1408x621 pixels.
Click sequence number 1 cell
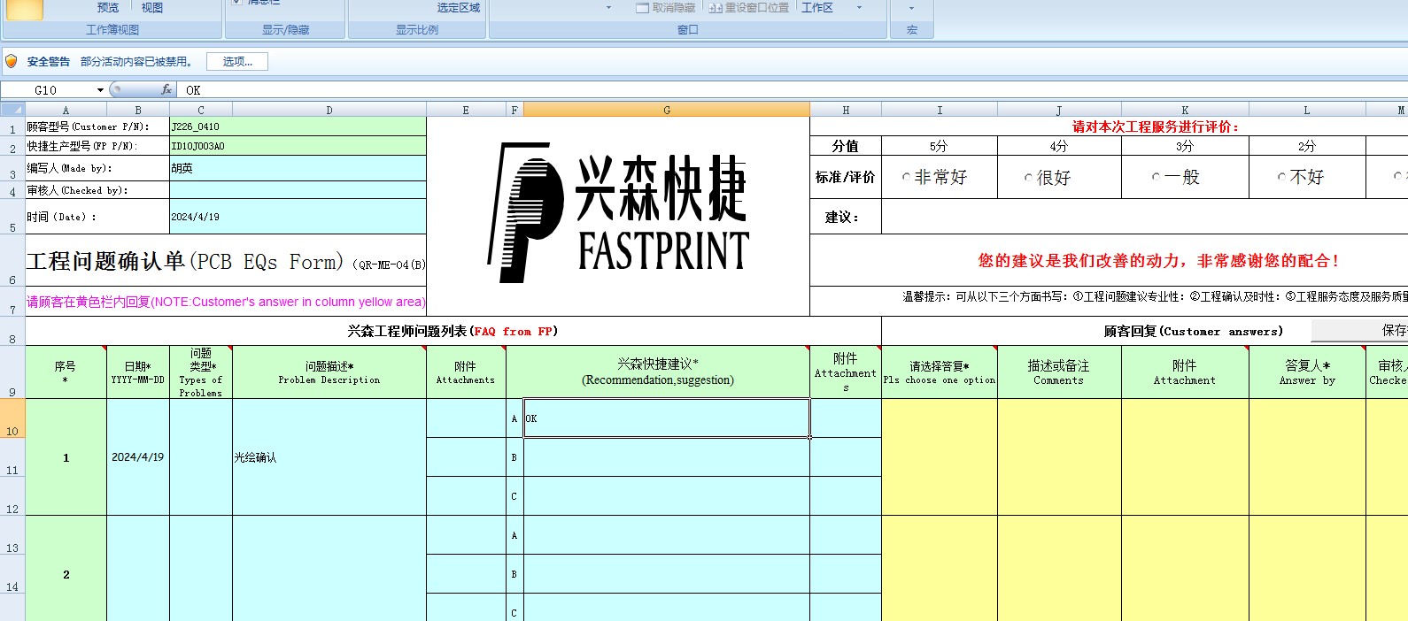click(x=66, y=457)
